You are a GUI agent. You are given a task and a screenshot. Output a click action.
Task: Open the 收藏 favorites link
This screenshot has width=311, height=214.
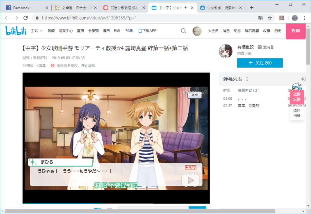(267, 31)
